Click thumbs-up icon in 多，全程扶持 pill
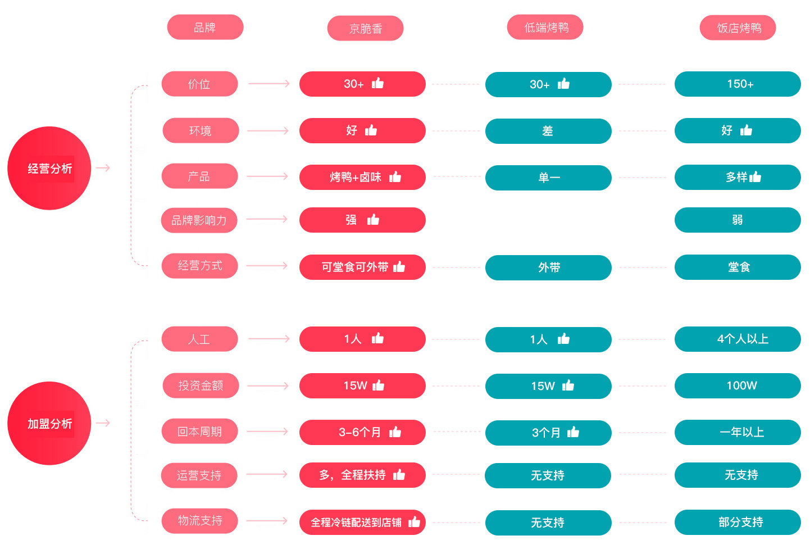Image resolution: width=810 pixels, height=549 pixels. pyautogui.click(x=399, y=474)
